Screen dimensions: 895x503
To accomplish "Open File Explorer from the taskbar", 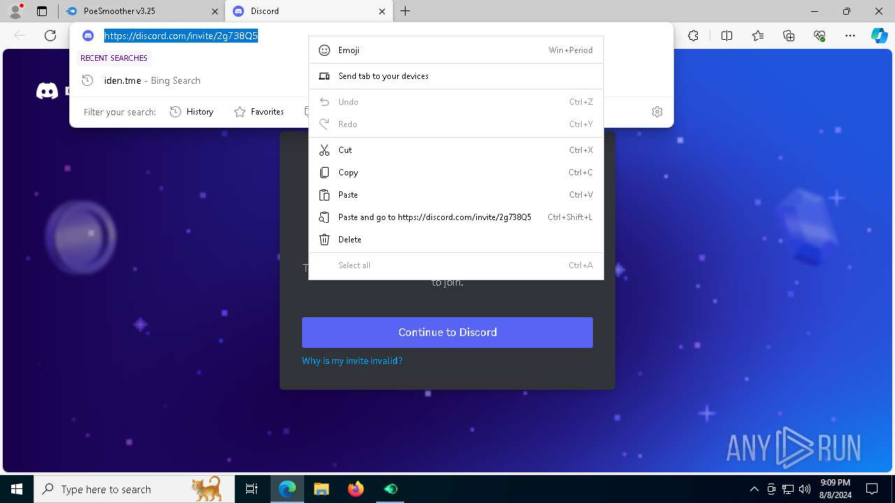I will tap(321, 489).
